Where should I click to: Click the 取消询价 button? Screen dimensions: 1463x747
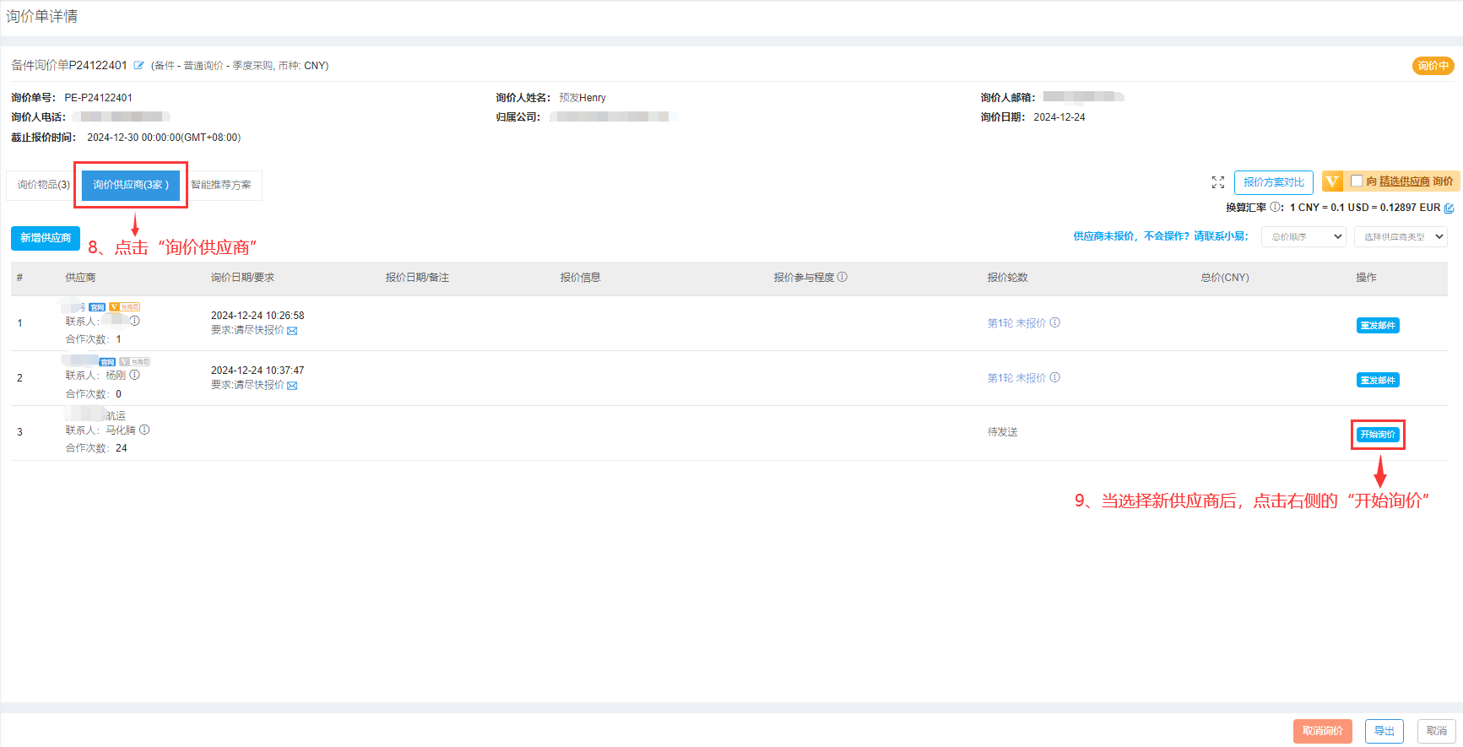tap(1323, 731)
